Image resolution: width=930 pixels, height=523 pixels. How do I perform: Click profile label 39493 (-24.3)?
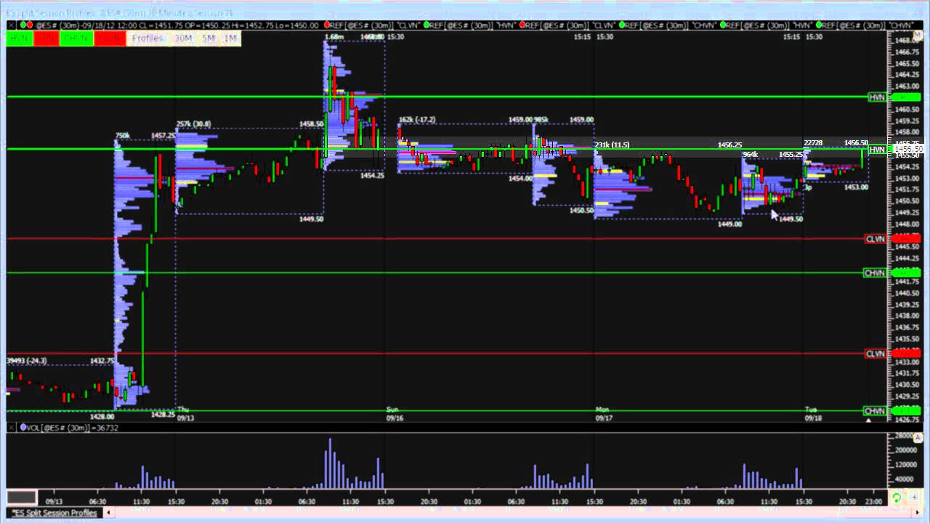[x=27, y=360]
